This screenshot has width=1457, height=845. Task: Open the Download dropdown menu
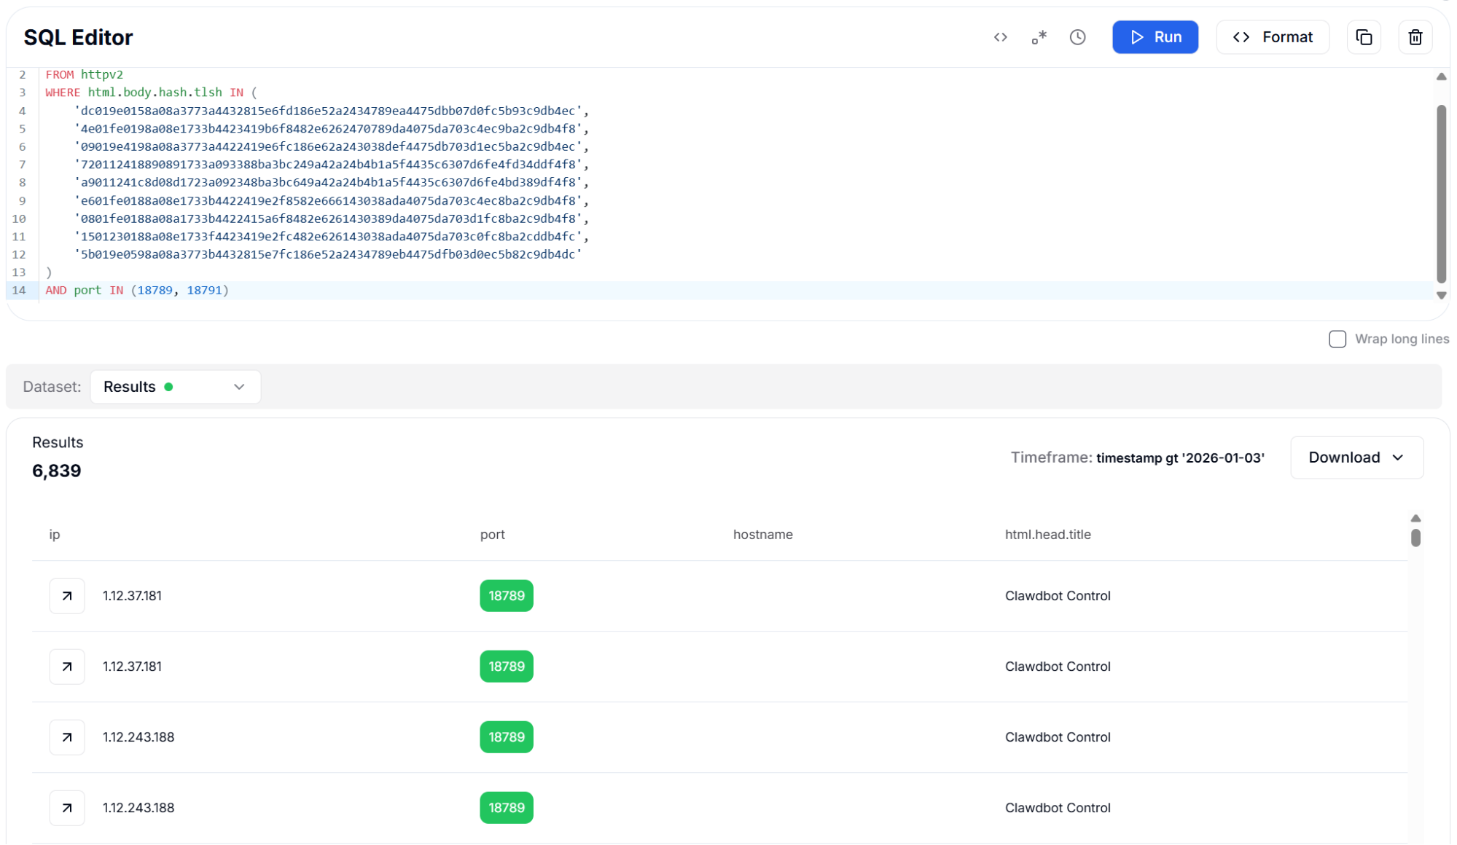click(1356, 457)
